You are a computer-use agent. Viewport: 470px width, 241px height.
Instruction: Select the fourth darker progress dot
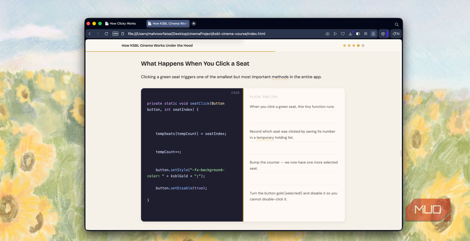358,46
